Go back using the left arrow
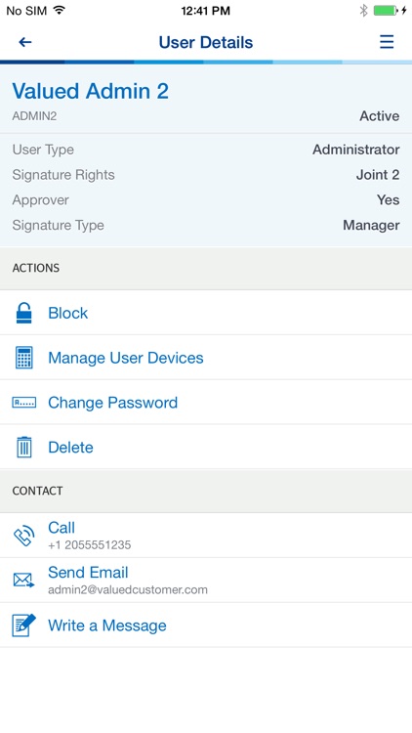This screenshot has height=733, width=412. point(25,42)
